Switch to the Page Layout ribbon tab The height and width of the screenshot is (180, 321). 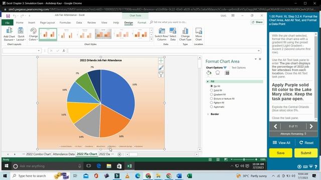pos(47,22)
